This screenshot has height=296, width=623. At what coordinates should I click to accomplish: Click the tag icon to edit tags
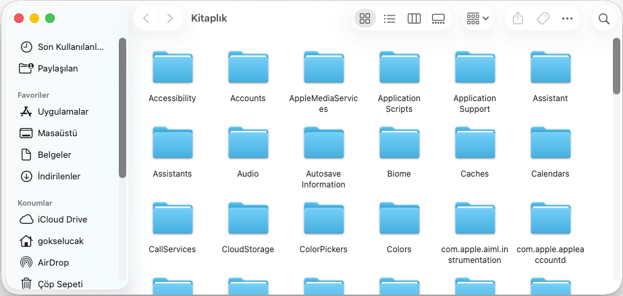click(543, 19)
